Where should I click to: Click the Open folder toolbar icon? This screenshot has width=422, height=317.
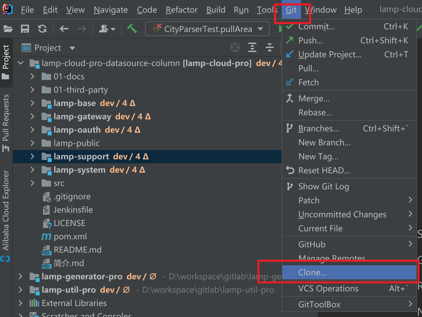pyautogui.click(x=8, y=29)
